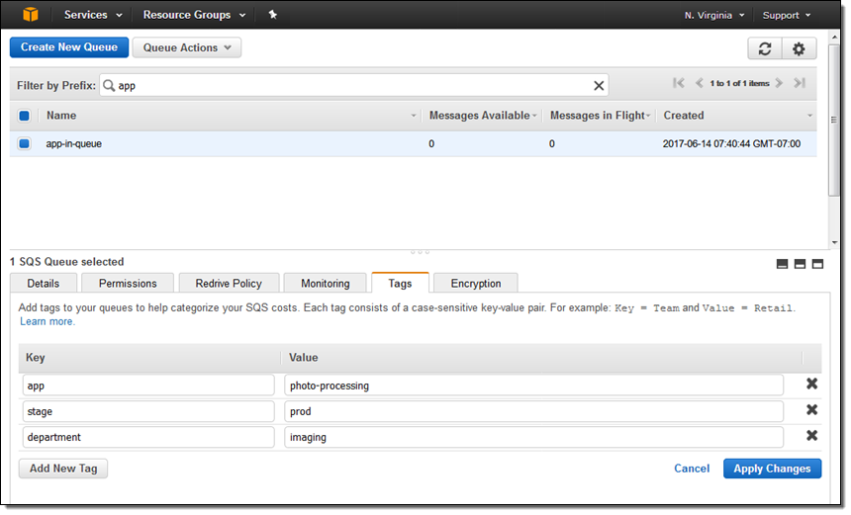This screenshot has height=515, width=851.
Task: Open the settings gear button
Action: tap(799, 48)
